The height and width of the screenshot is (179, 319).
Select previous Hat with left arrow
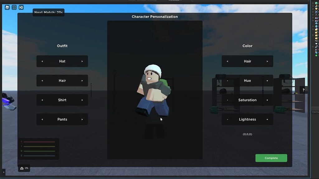click(42, 61)
